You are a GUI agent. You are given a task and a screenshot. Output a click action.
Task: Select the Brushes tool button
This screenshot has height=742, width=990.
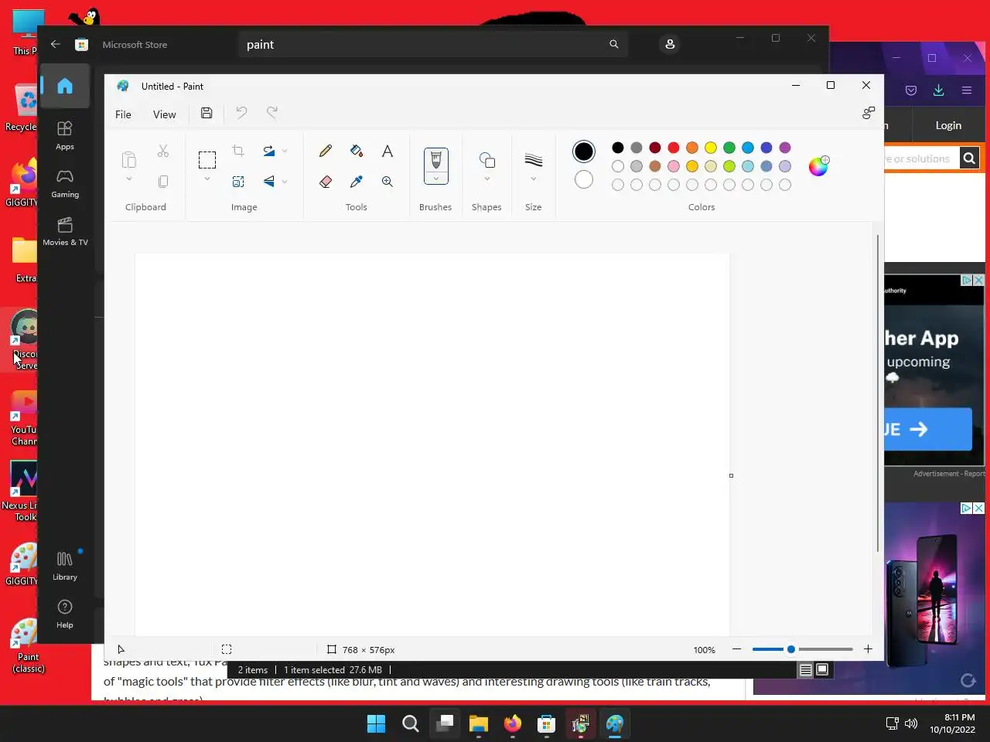coord(436,160)
